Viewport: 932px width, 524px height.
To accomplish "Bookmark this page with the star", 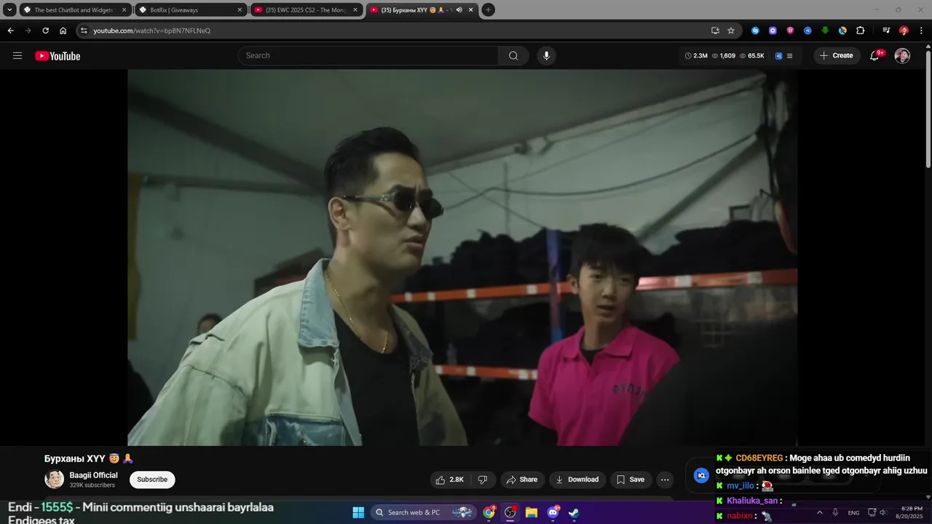I will point(731,31).
